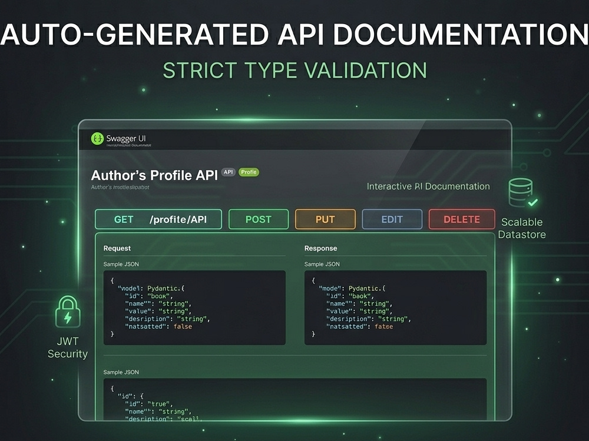Click the Request section heading

coord(117,248)
